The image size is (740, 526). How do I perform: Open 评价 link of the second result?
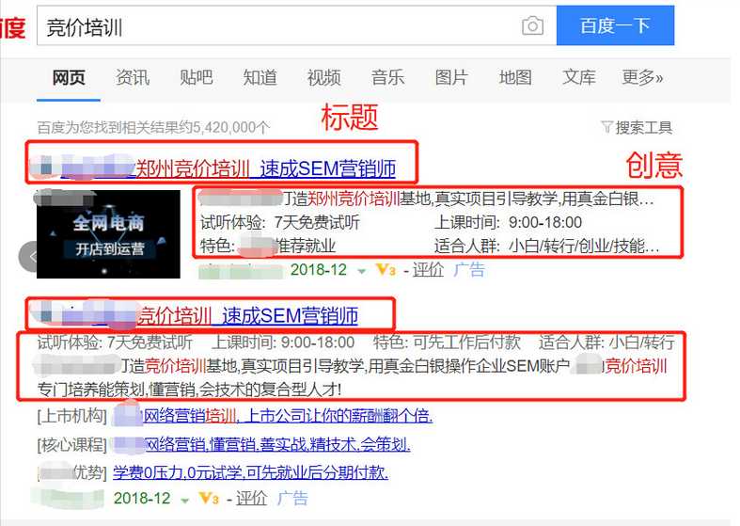pos(252,498)
